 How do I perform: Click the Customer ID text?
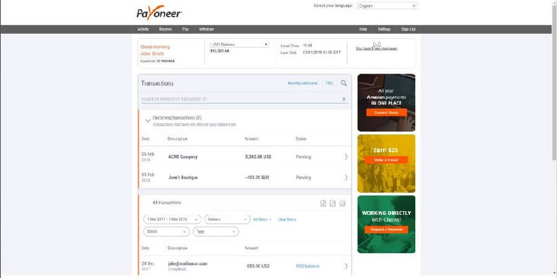[x=157, y=61]
